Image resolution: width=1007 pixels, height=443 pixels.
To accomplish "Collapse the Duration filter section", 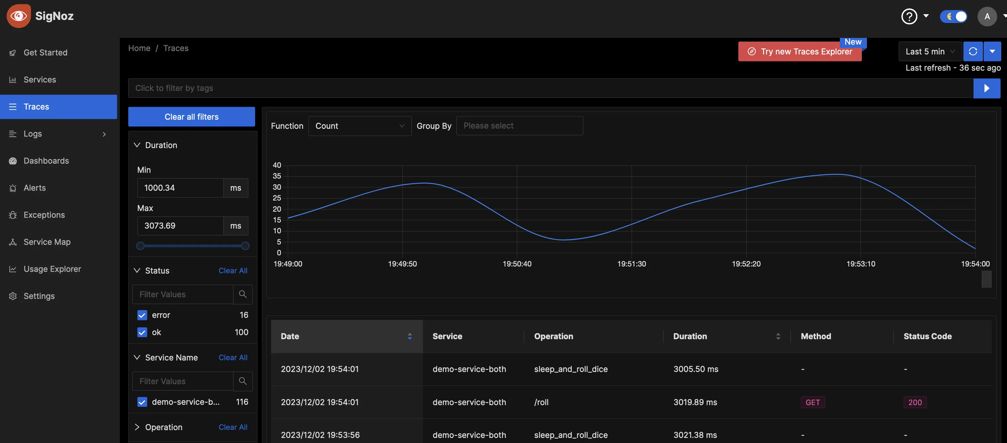I will [x=137, y=145].
